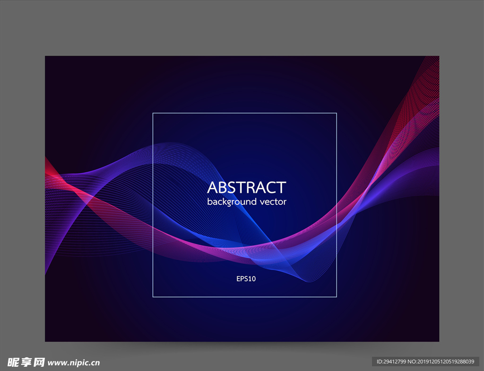Viewport: 484px width, 371px height.
Task: Select the 'background vector' subtitle text
Action: [x=246, y=202]
